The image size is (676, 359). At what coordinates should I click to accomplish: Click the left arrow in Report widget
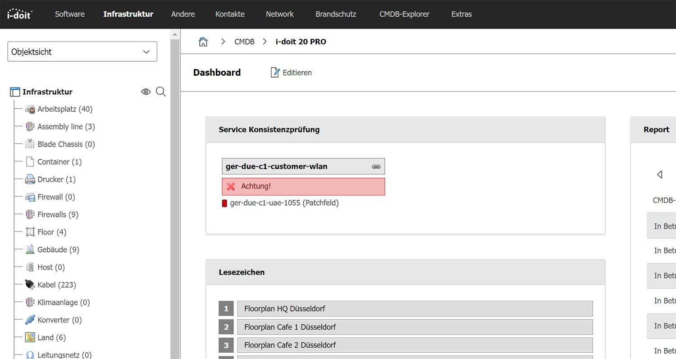(x=660, y=174)
